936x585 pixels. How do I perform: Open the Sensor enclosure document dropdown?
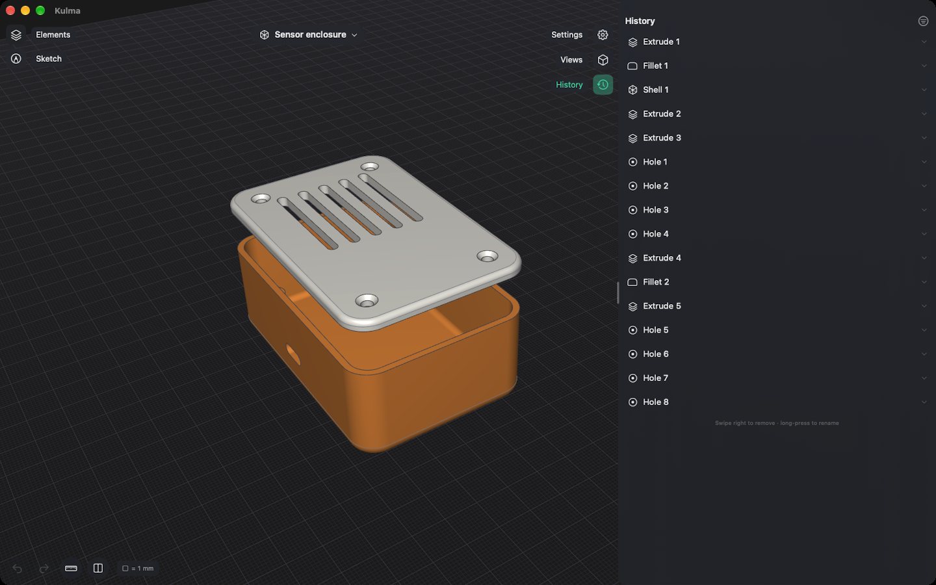point(309,35)
